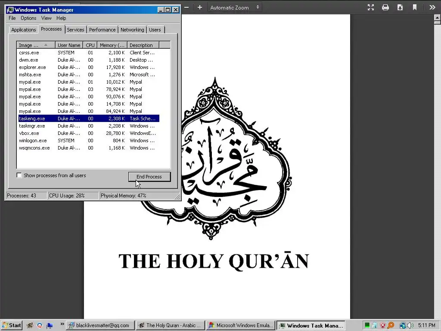Viewport: 441px width, 331px height.
Task: Click the PDF viewer bookmark icon
Action: [x=415, y=7]
